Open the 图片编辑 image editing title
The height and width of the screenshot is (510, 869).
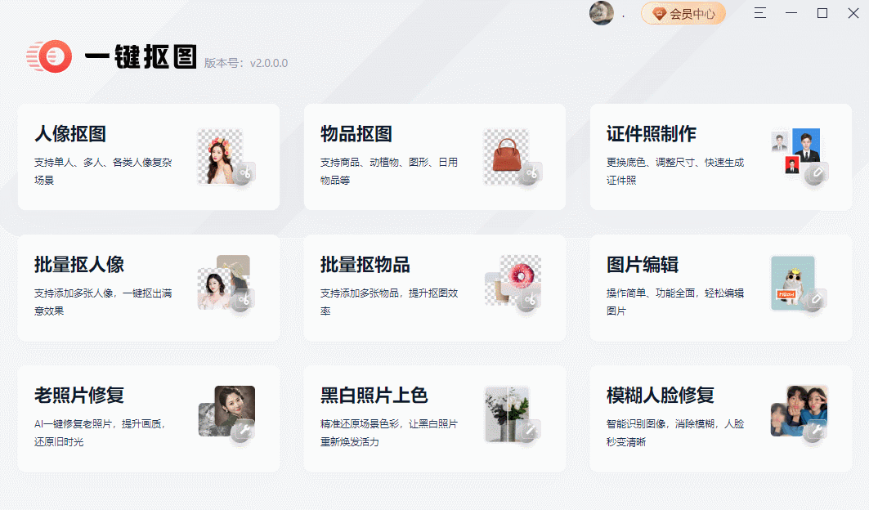[643, 265]
